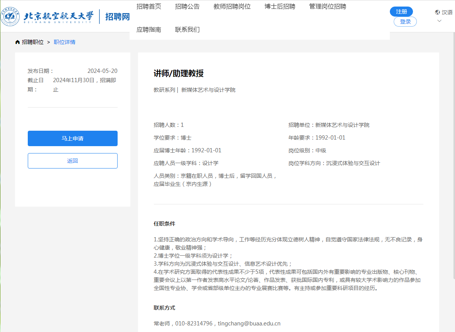
Task: Click 职位详情 breadcrumb link
Action: coord(64,42)
